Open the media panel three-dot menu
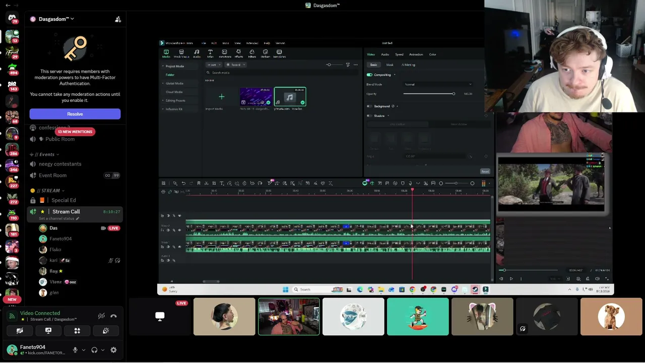This screenshot has width=645, height=363. coord(356,65)
